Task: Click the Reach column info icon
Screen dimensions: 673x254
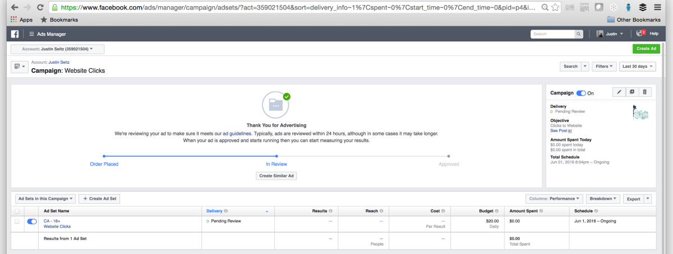Action: 381,211
